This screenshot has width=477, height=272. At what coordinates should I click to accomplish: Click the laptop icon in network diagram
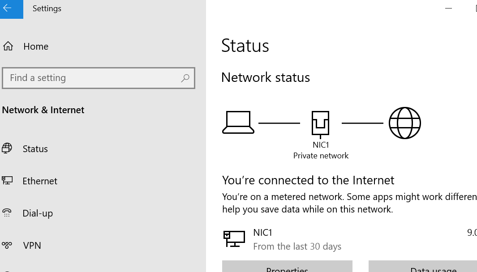pyautogui.click(x=238, y=123)
